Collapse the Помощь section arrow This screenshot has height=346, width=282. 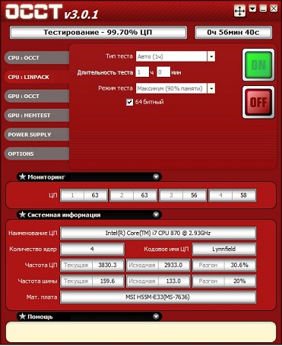[x=156, y=316]
